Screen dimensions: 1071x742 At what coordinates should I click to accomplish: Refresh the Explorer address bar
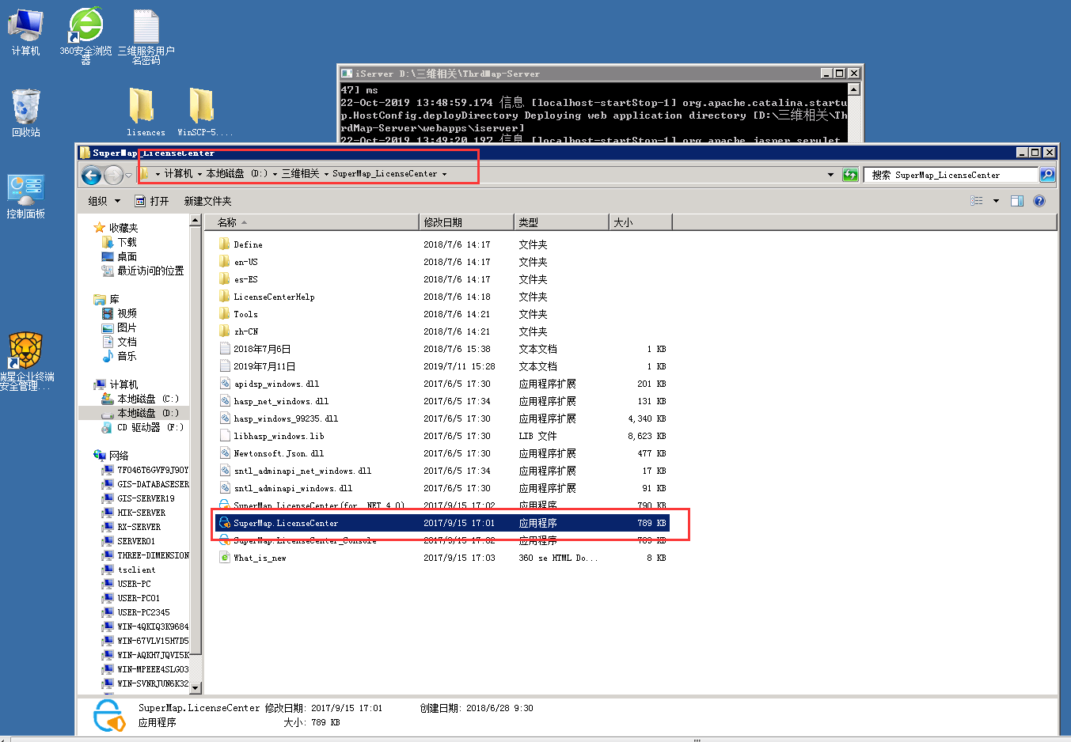point(850,175)
